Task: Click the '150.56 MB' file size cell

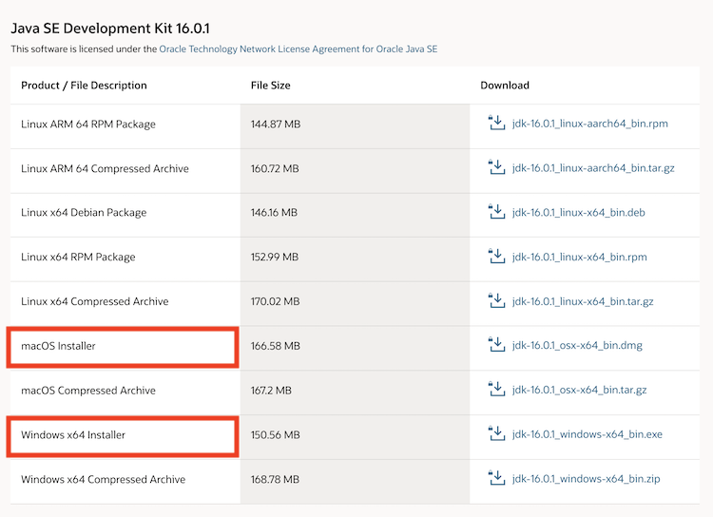Action: [355, 436]
